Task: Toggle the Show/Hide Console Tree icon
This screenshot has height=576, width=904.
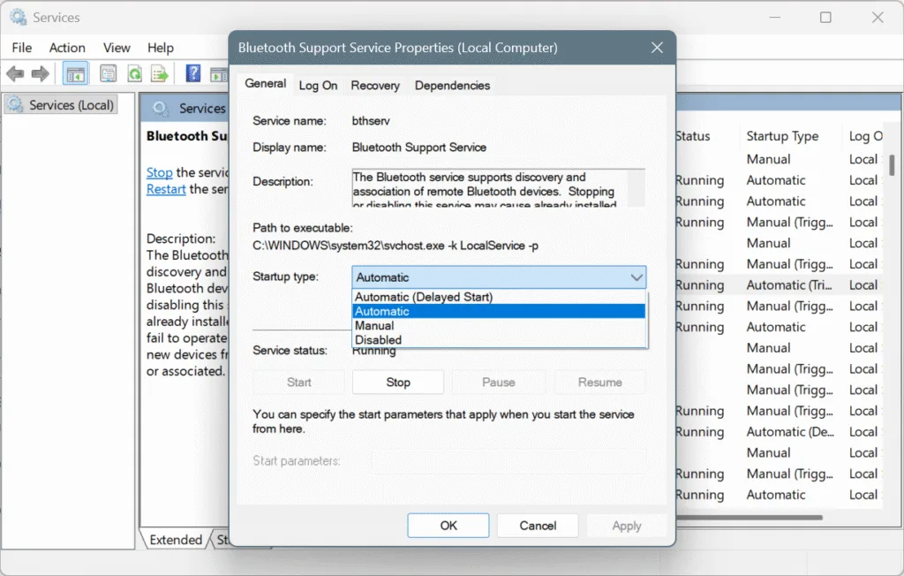Action: click(75, 74)
